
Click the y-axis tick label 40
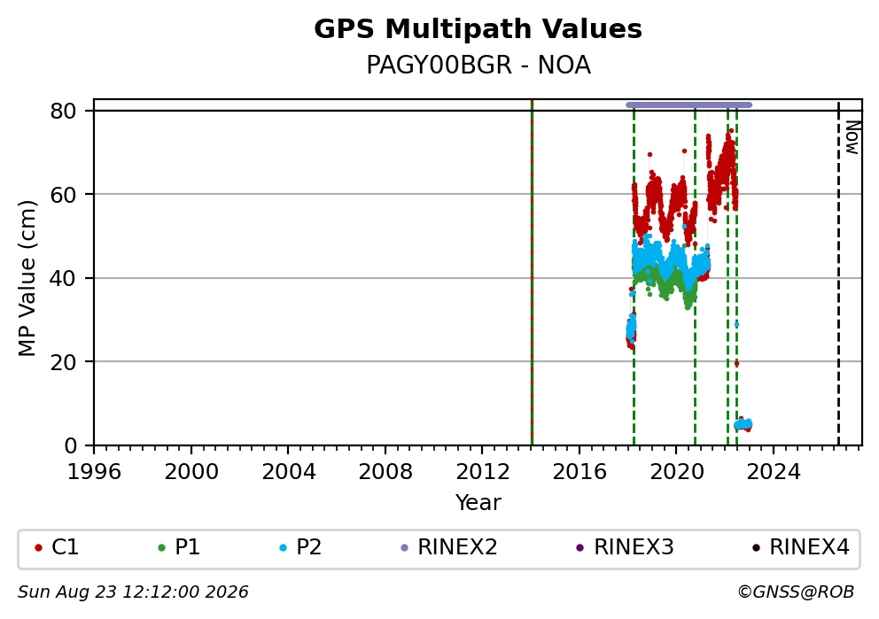pos(63,278)
